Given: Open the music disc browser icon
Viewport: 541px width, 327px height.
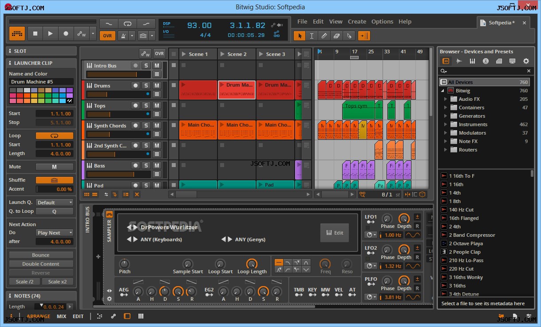Looking at the screenshot, I should (486, 61).
